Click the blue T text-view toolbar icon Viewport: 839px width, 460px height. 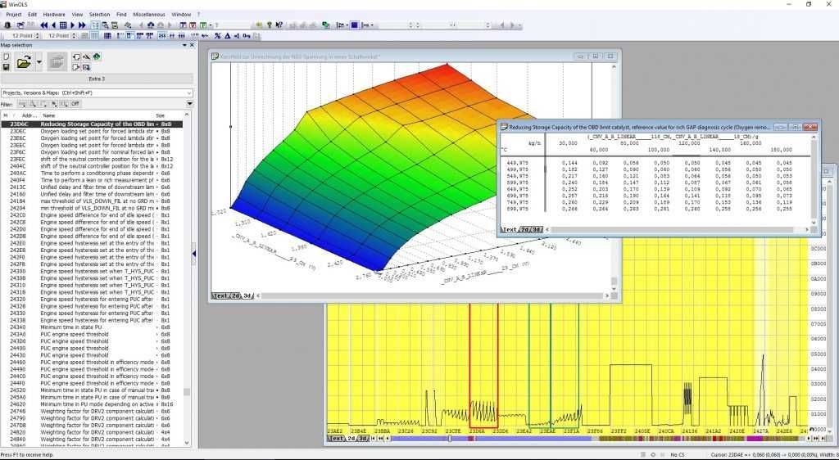[x=183, y=25]
